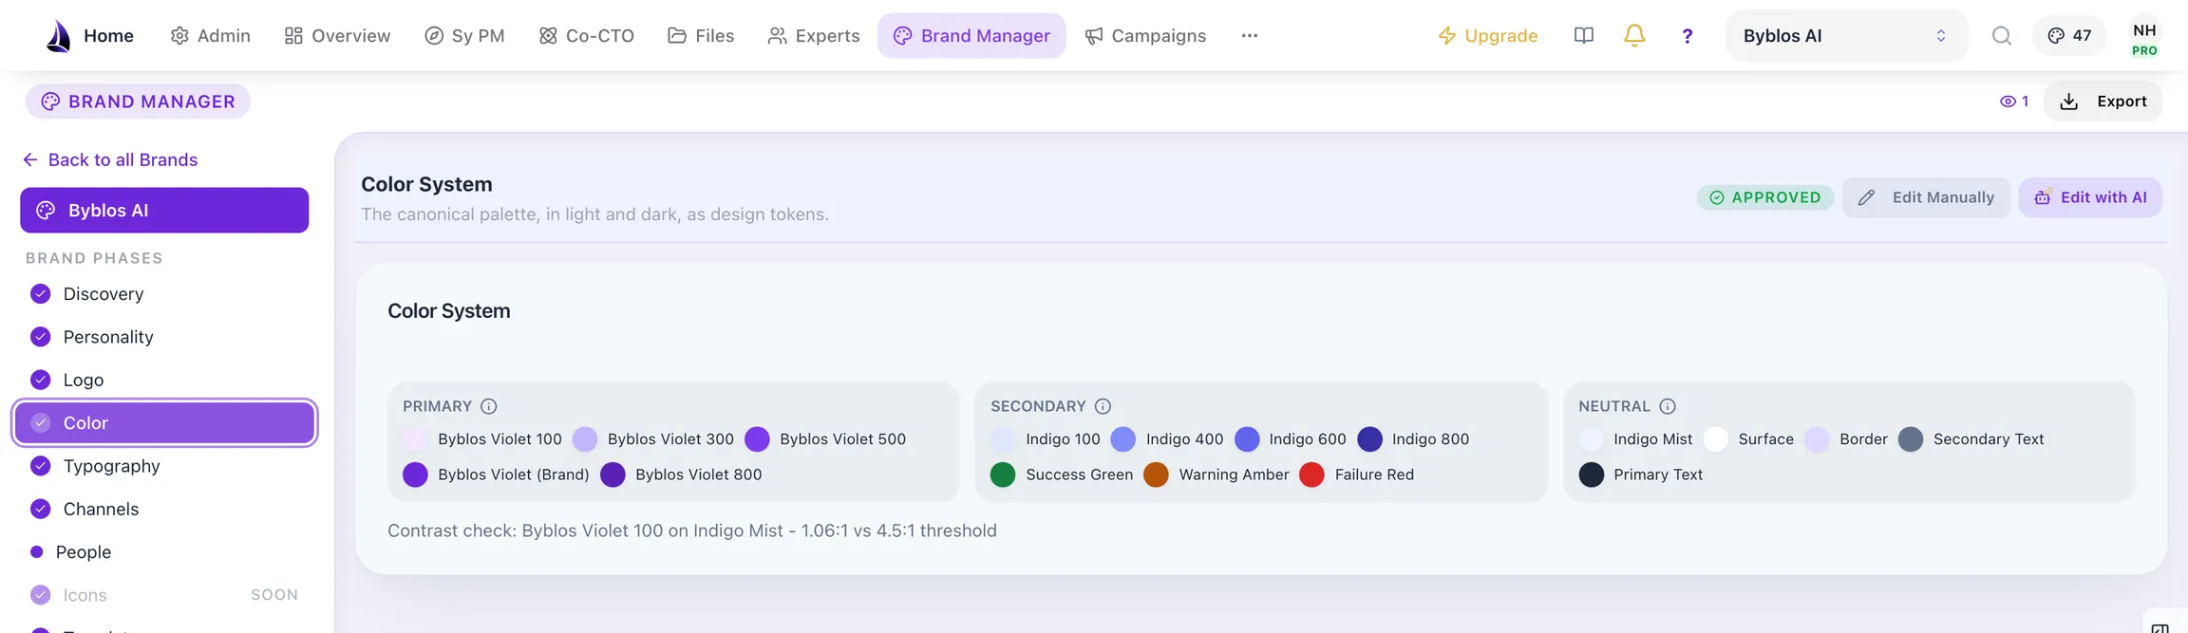Click the more options ellipsis in navbar
This screenshot has width=2188, height=633.
click(1249, 35)
